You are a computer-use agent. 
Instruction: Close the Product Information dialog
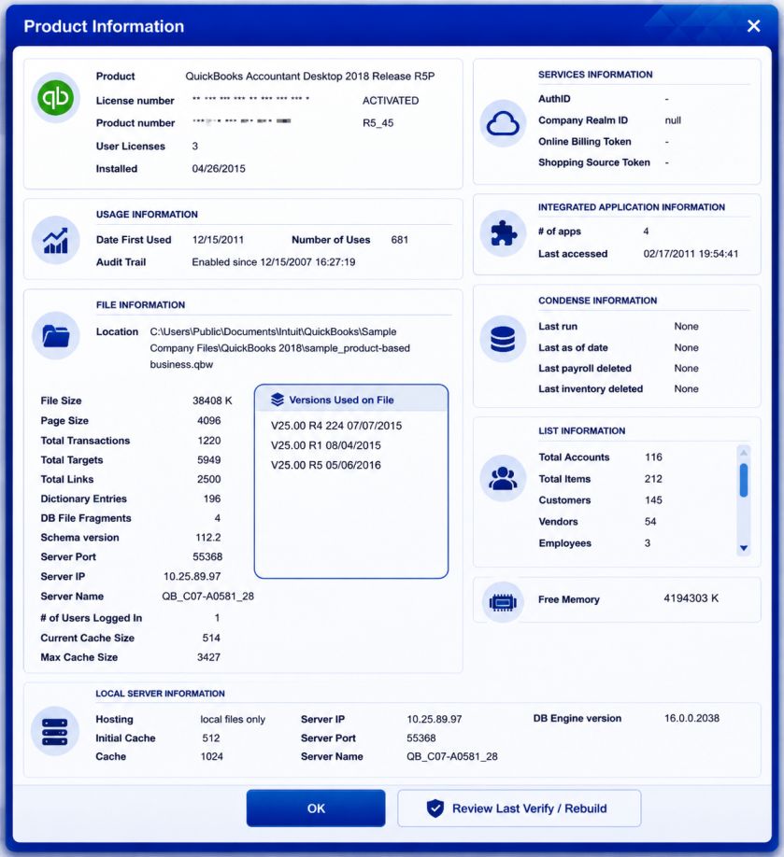[x=753, y=26]
